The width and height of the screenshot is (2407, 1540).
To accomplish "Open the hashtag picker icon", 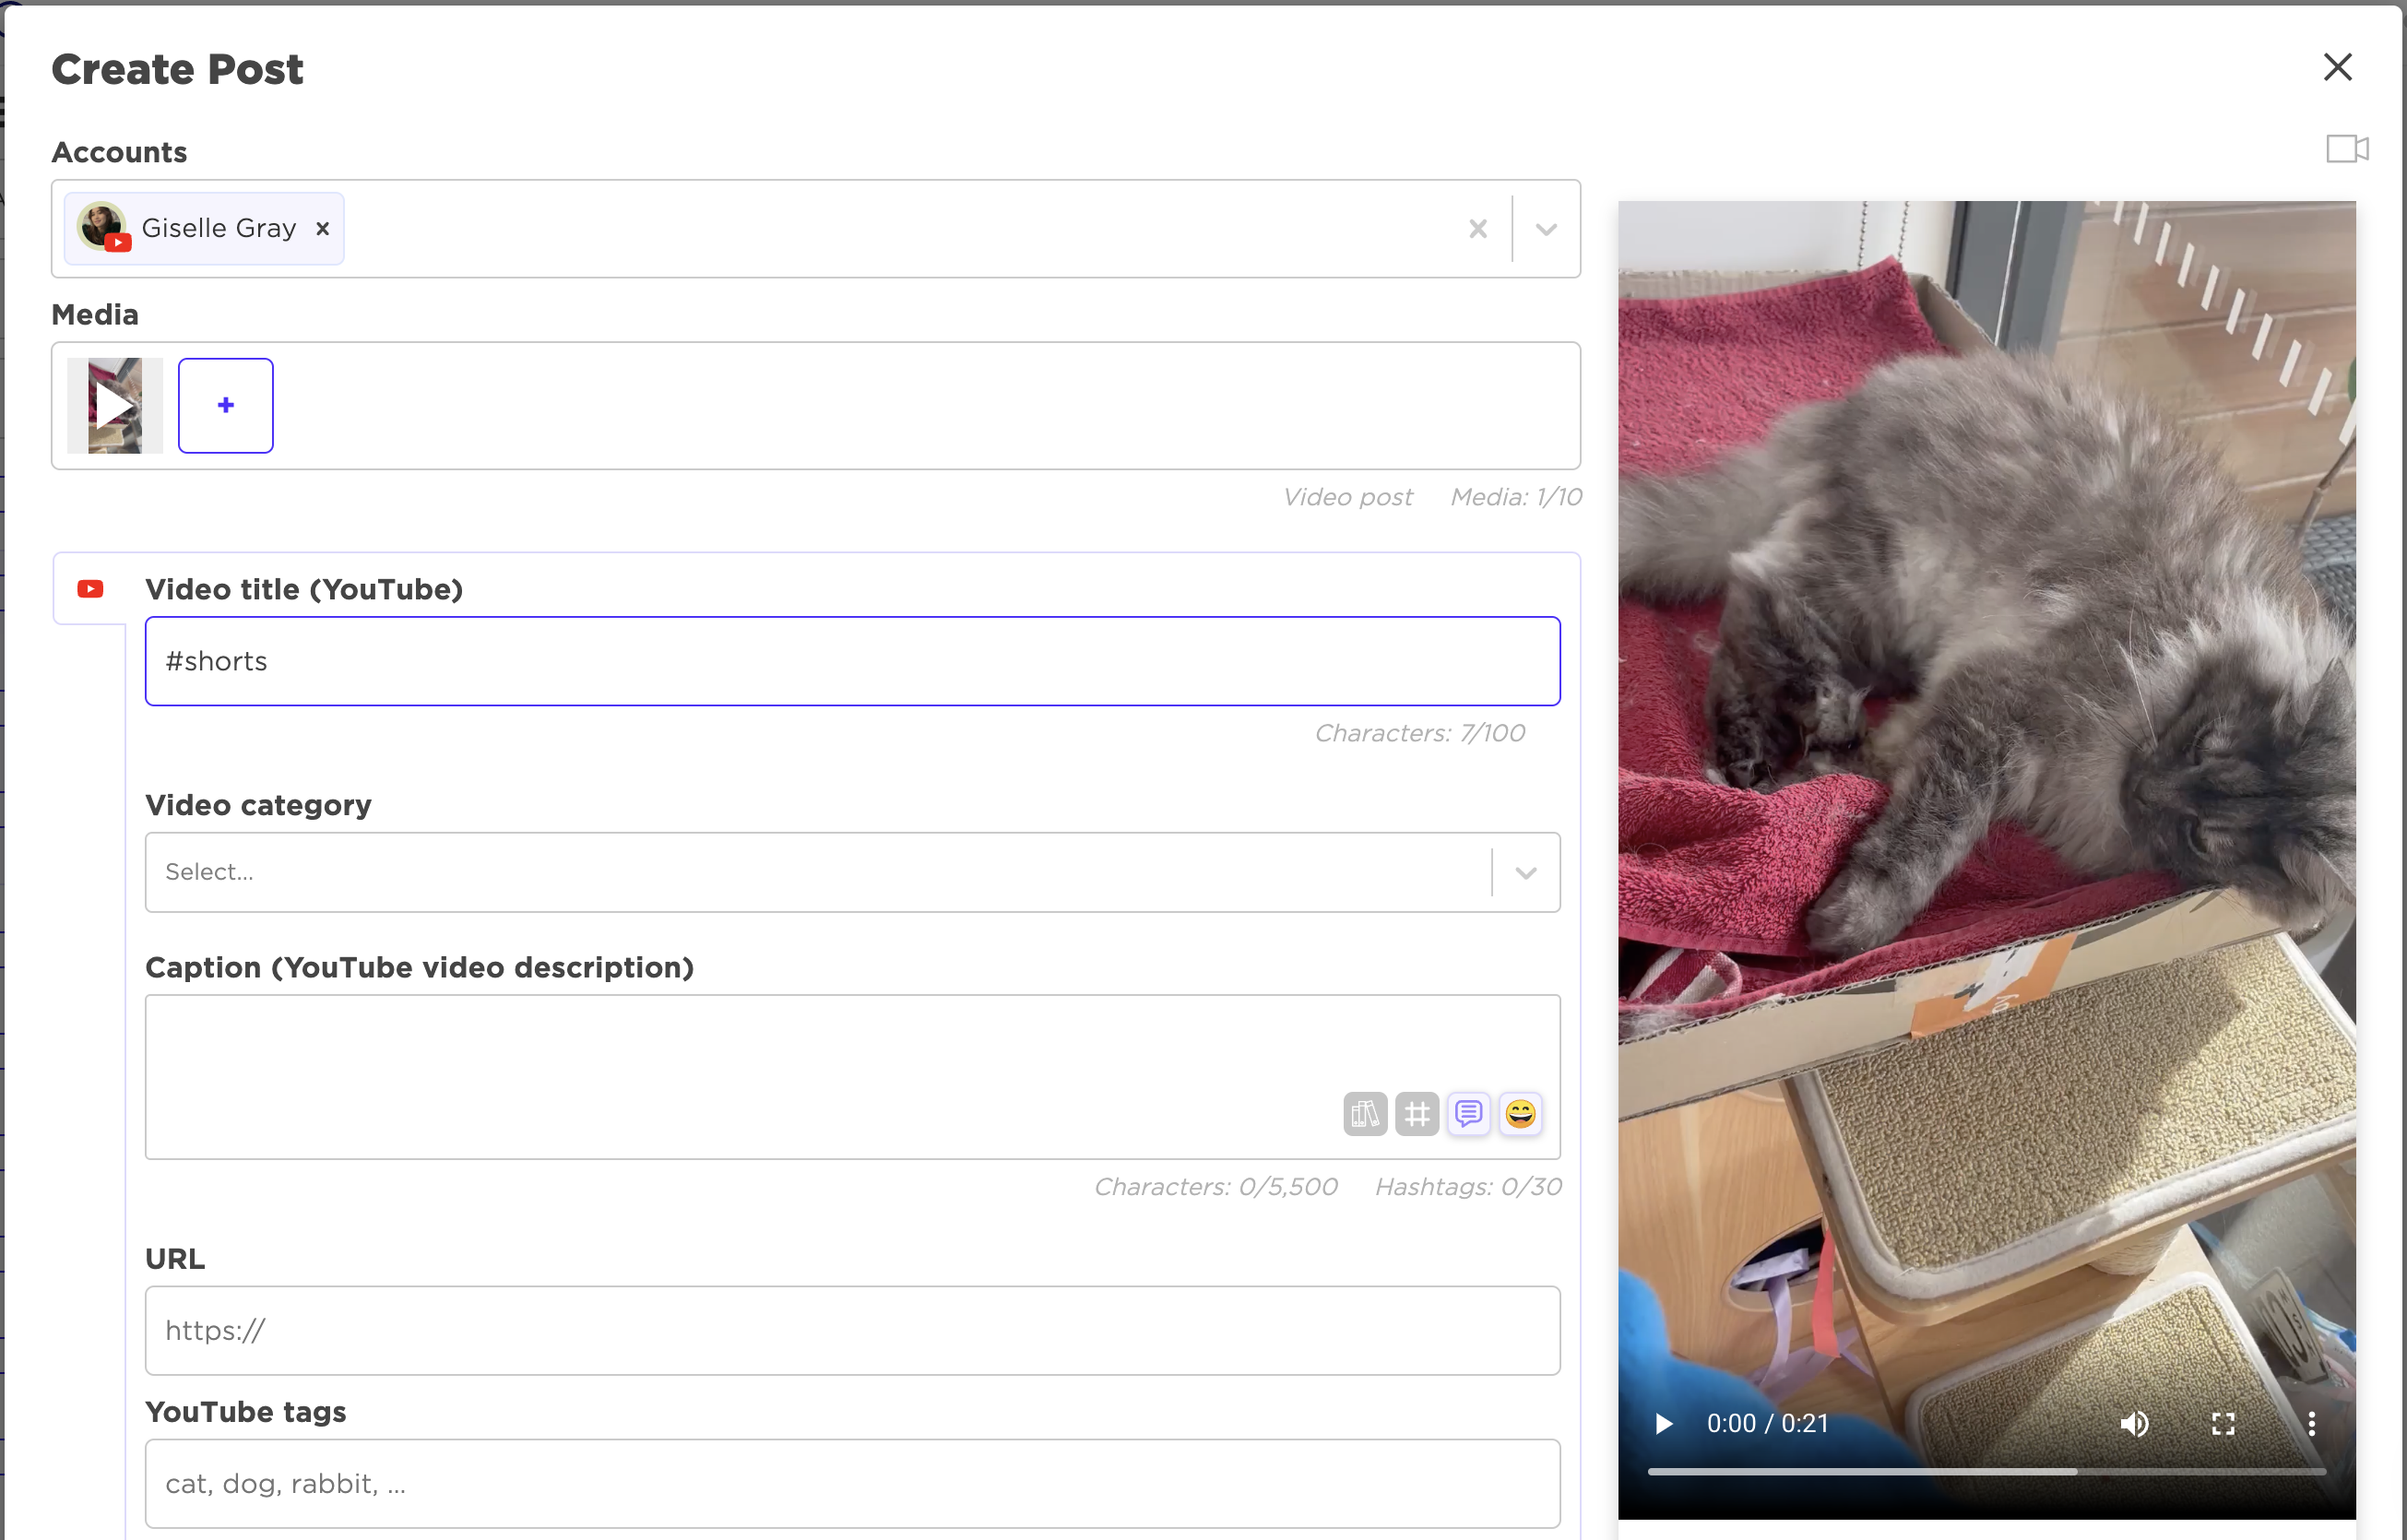I will point(1417,1113).
